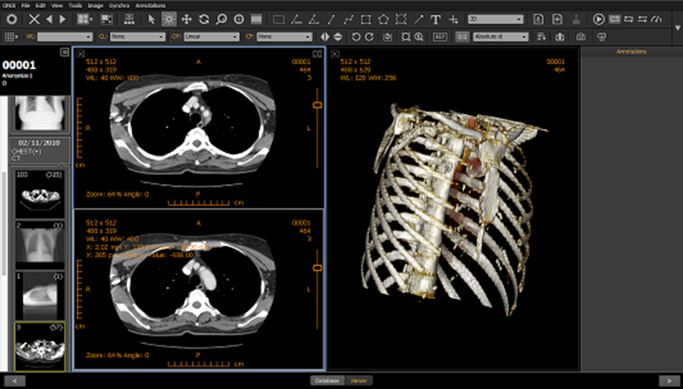Select the rotate tool
The width and height of the screenshot is (683, 389).
204,19
